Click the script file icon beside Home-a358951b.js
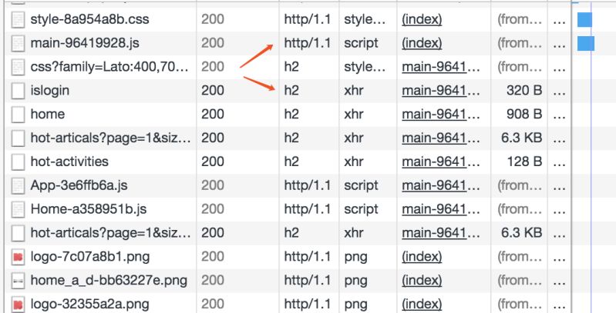The width and height of the screenshot is (616, 313). tap(18, 210)
